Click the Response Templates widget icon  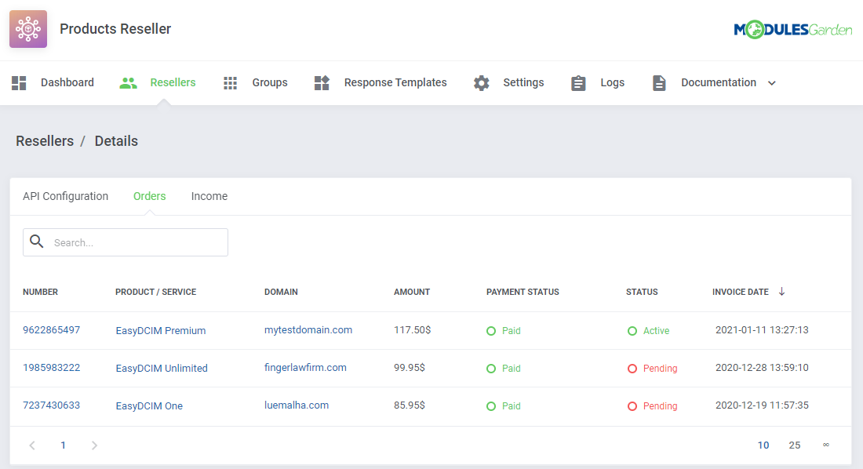[x=322, y=83]
